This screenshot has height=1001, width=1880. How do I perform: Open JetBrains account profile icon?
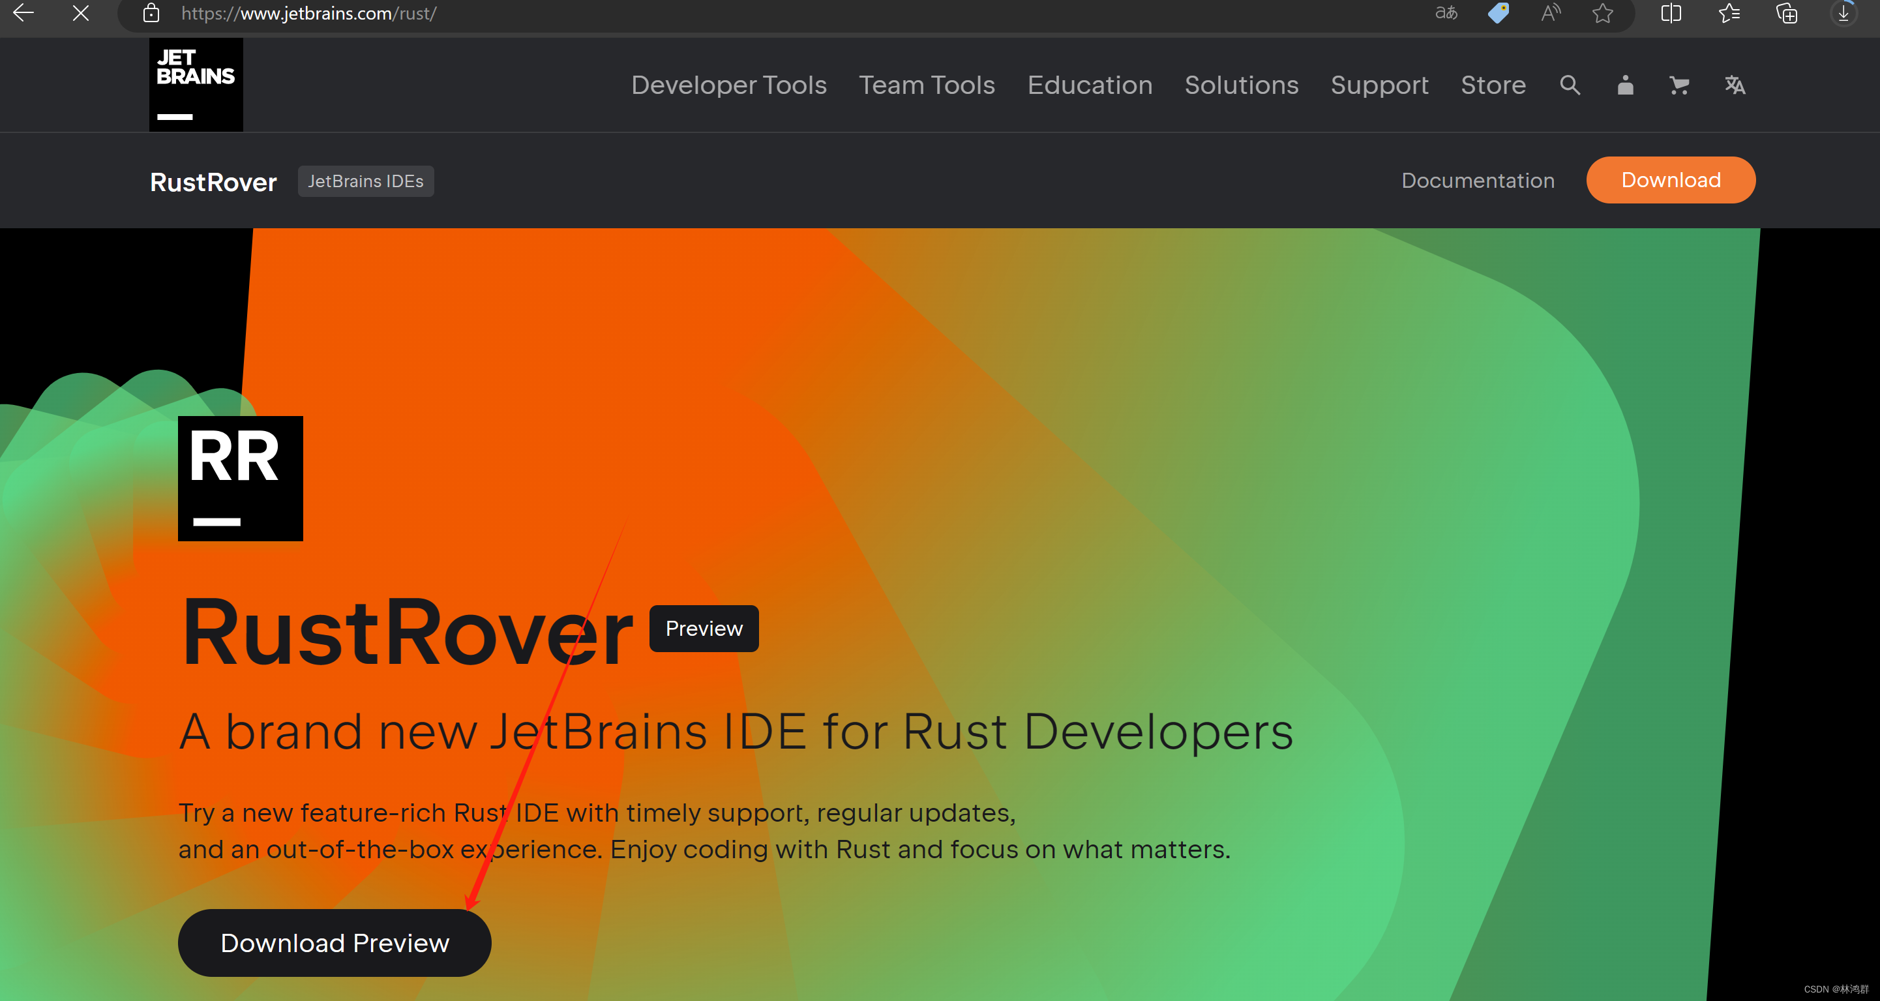tap(1625, 85)
